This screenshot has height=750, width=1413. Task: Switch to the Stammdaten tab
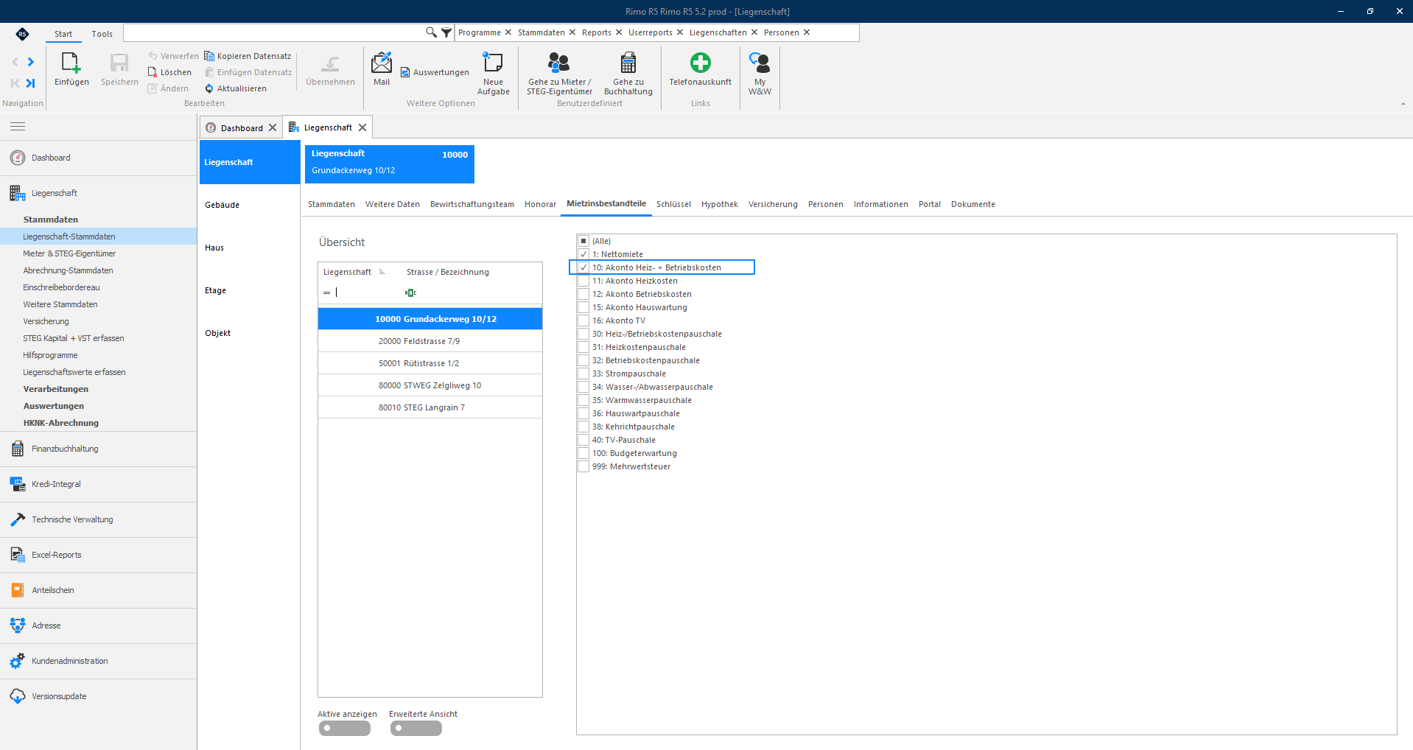332,204
